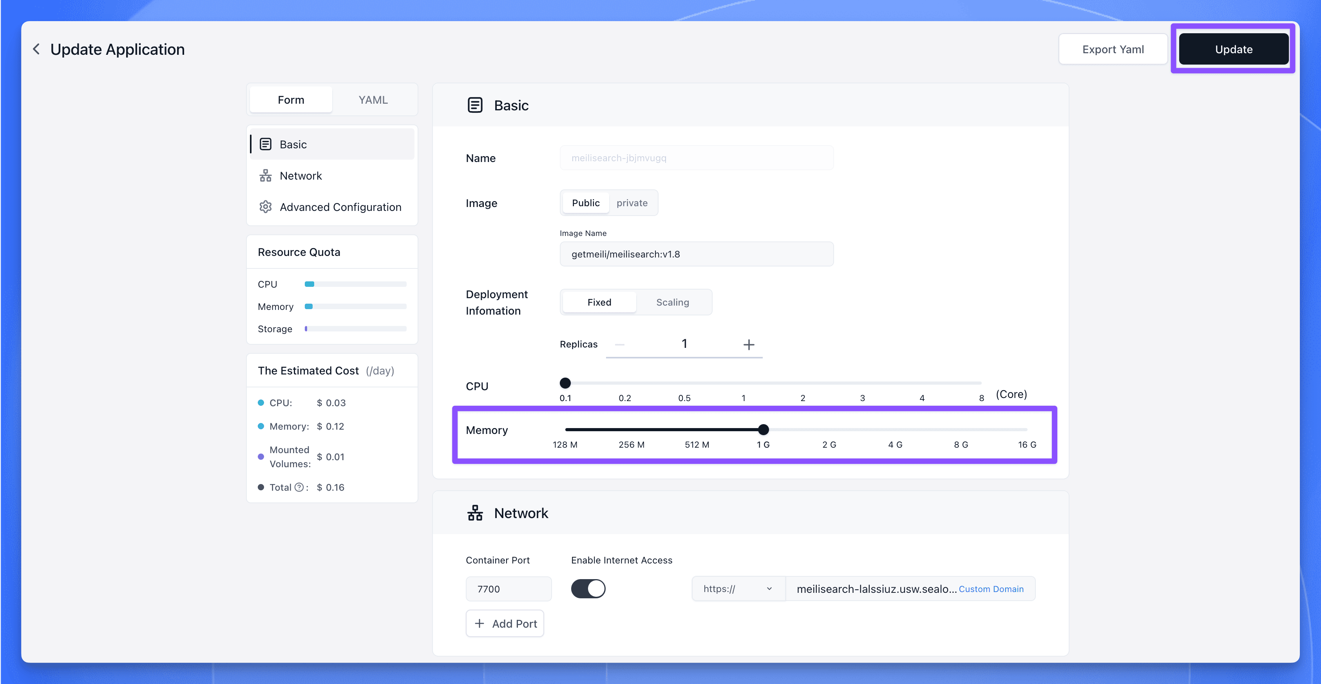Open Custom Domain settings
The height and width of the screenshot is (684, 1321).
[991, 588]
